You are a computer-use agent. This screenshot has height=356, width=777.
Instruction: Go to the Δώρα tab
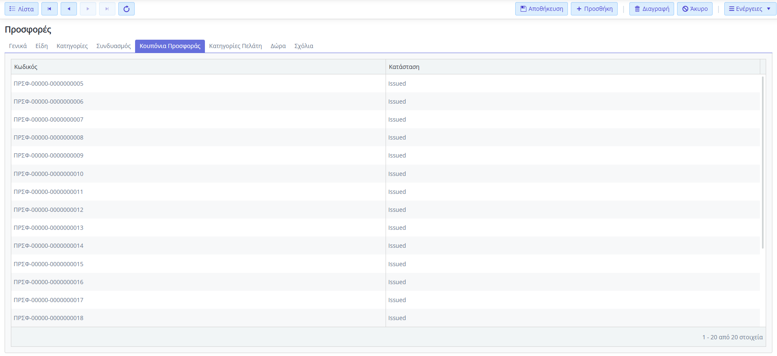tap(278, 46)
